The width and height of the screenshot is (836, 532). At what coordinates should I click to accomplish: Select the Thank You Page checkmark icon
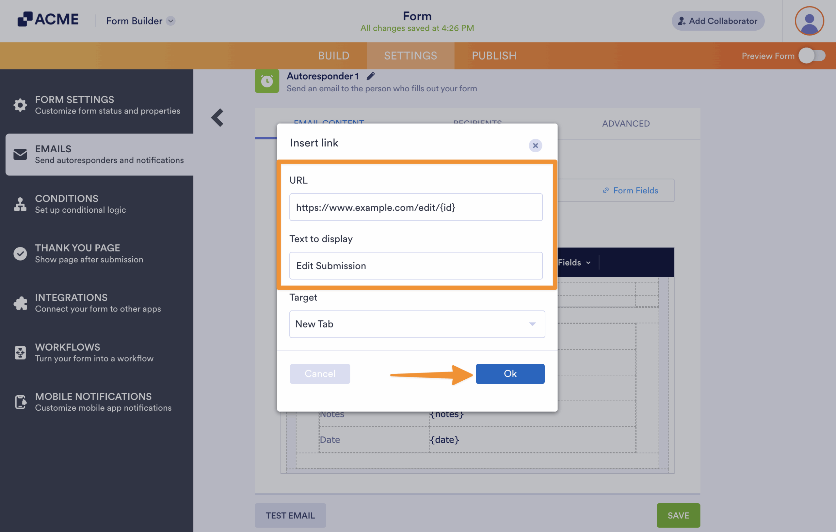click(x=20, y=253)
